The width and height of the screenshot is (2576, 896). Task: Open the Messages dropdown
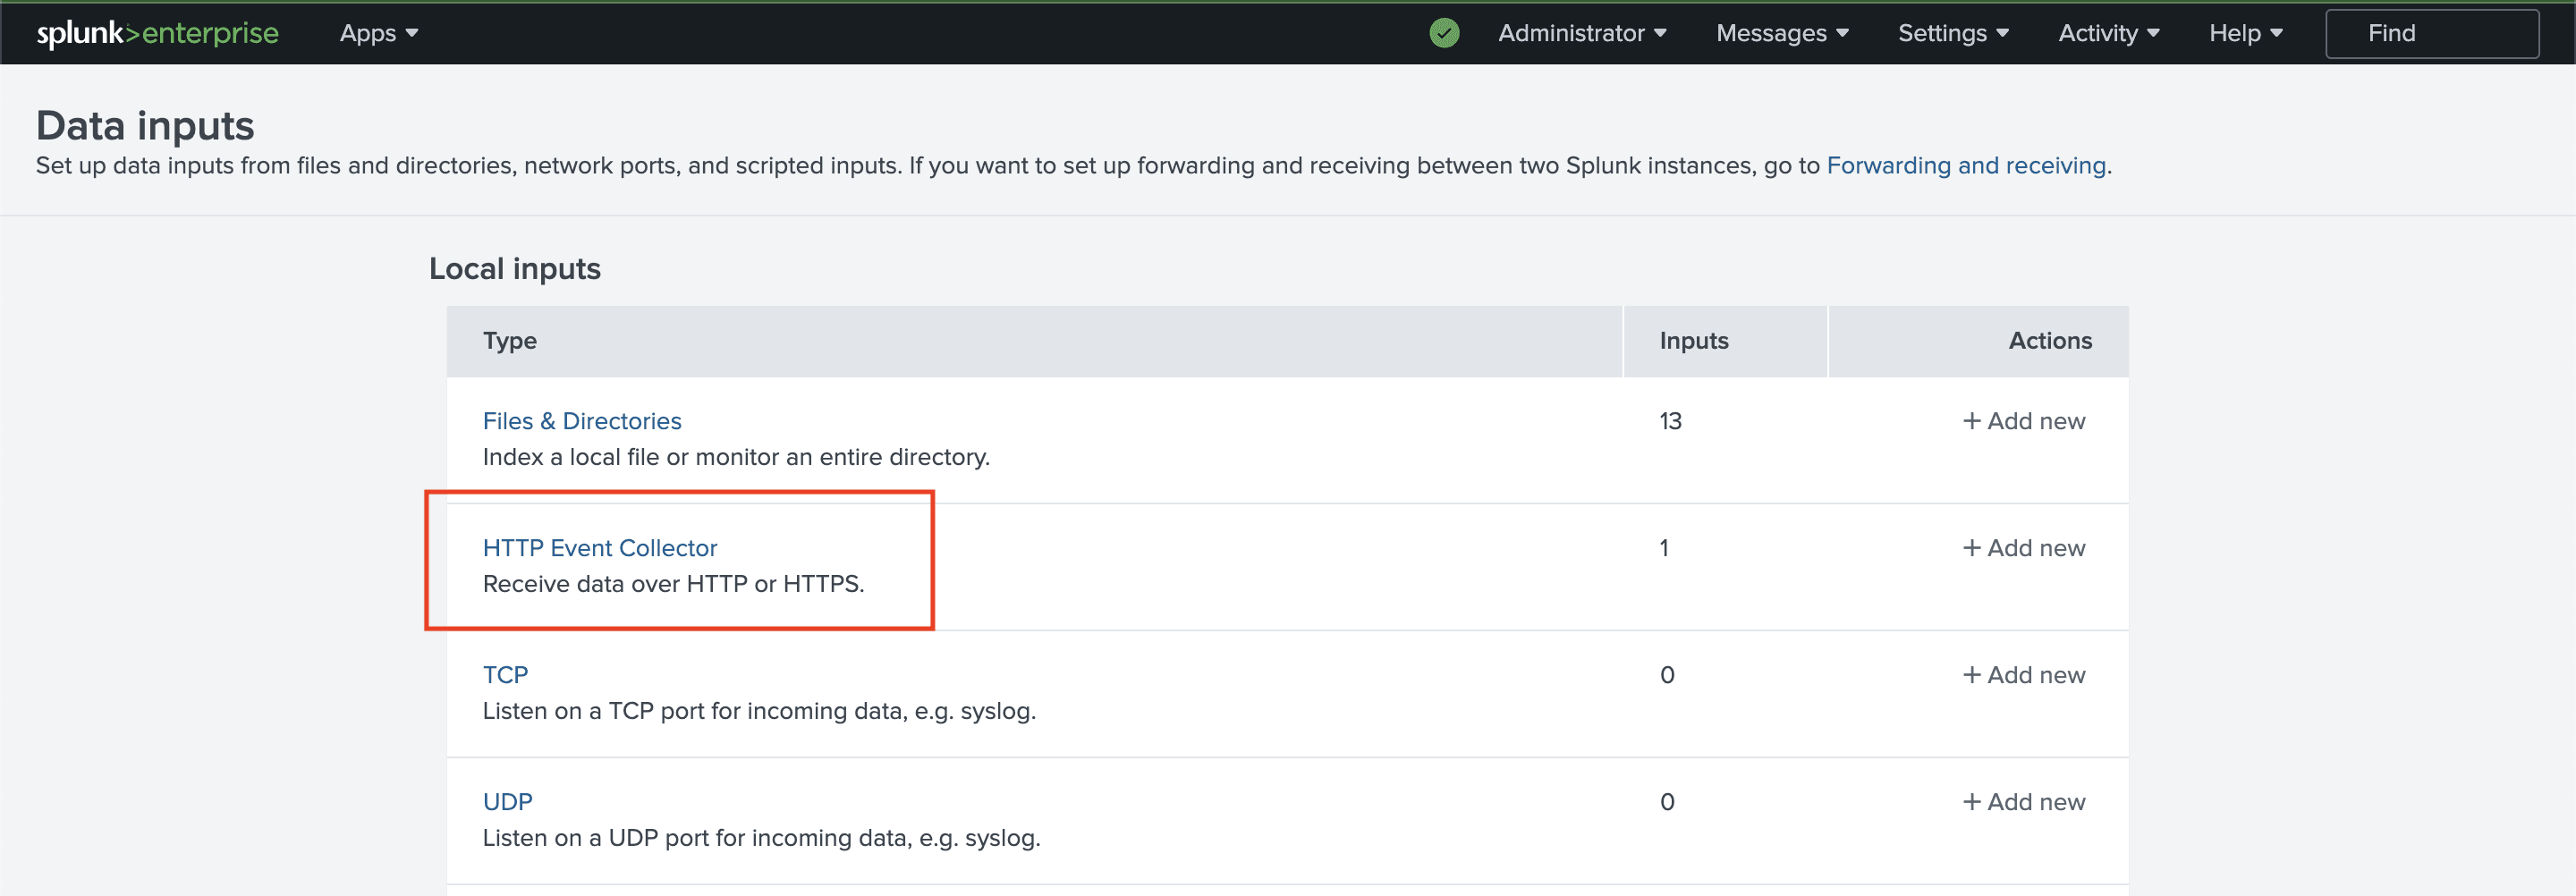[1781, 33]
